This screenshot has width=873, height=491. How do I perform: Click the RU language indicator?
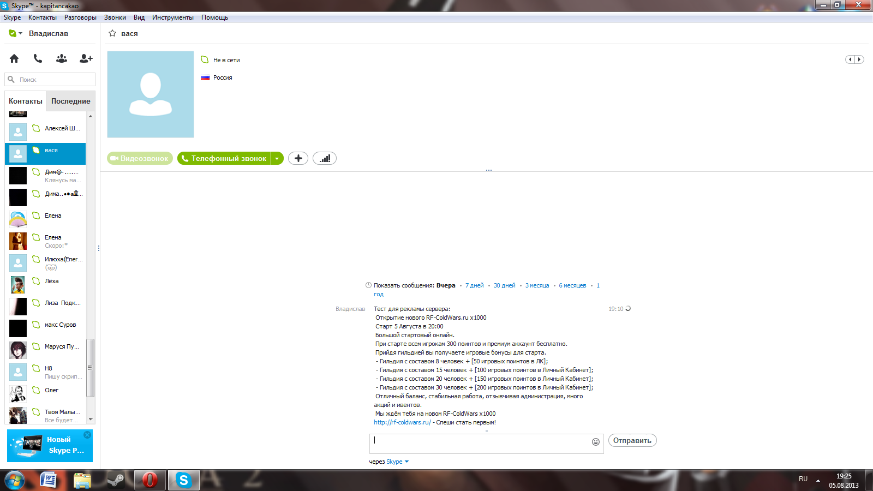point(803,479)
